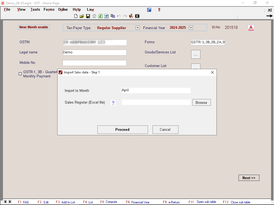Click the Next >> button
This screenshot has height=205, width=274.
[249, 178]
